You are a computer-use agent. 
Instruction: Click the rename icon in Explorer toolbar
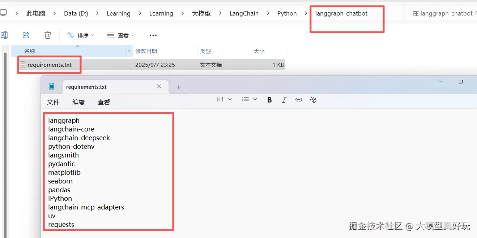point(4,35)
